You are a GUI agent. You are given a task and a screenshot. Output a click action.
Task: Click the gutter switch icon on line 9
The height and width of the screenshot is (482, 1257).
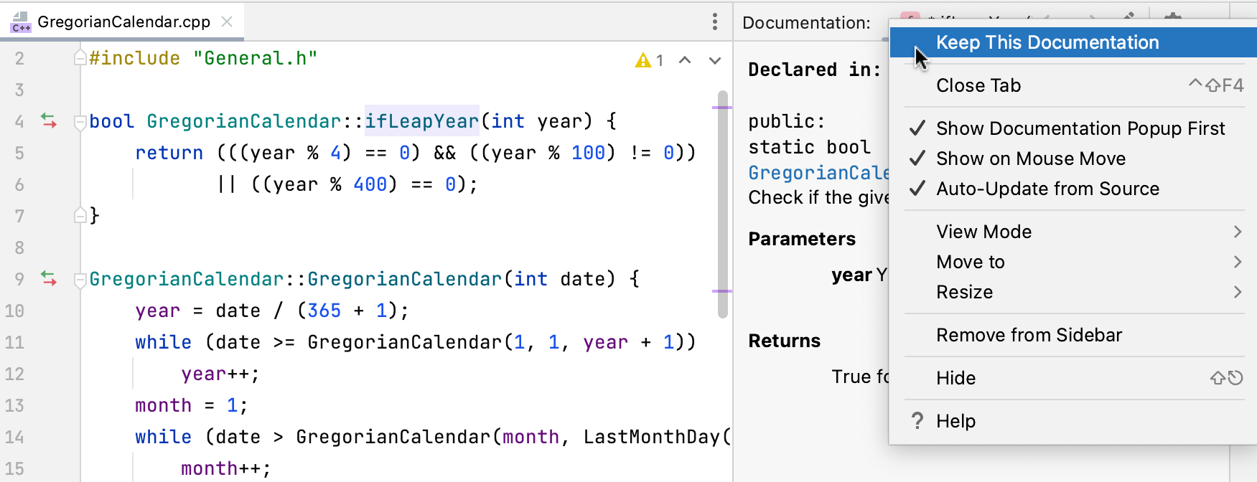click(49, 278)
